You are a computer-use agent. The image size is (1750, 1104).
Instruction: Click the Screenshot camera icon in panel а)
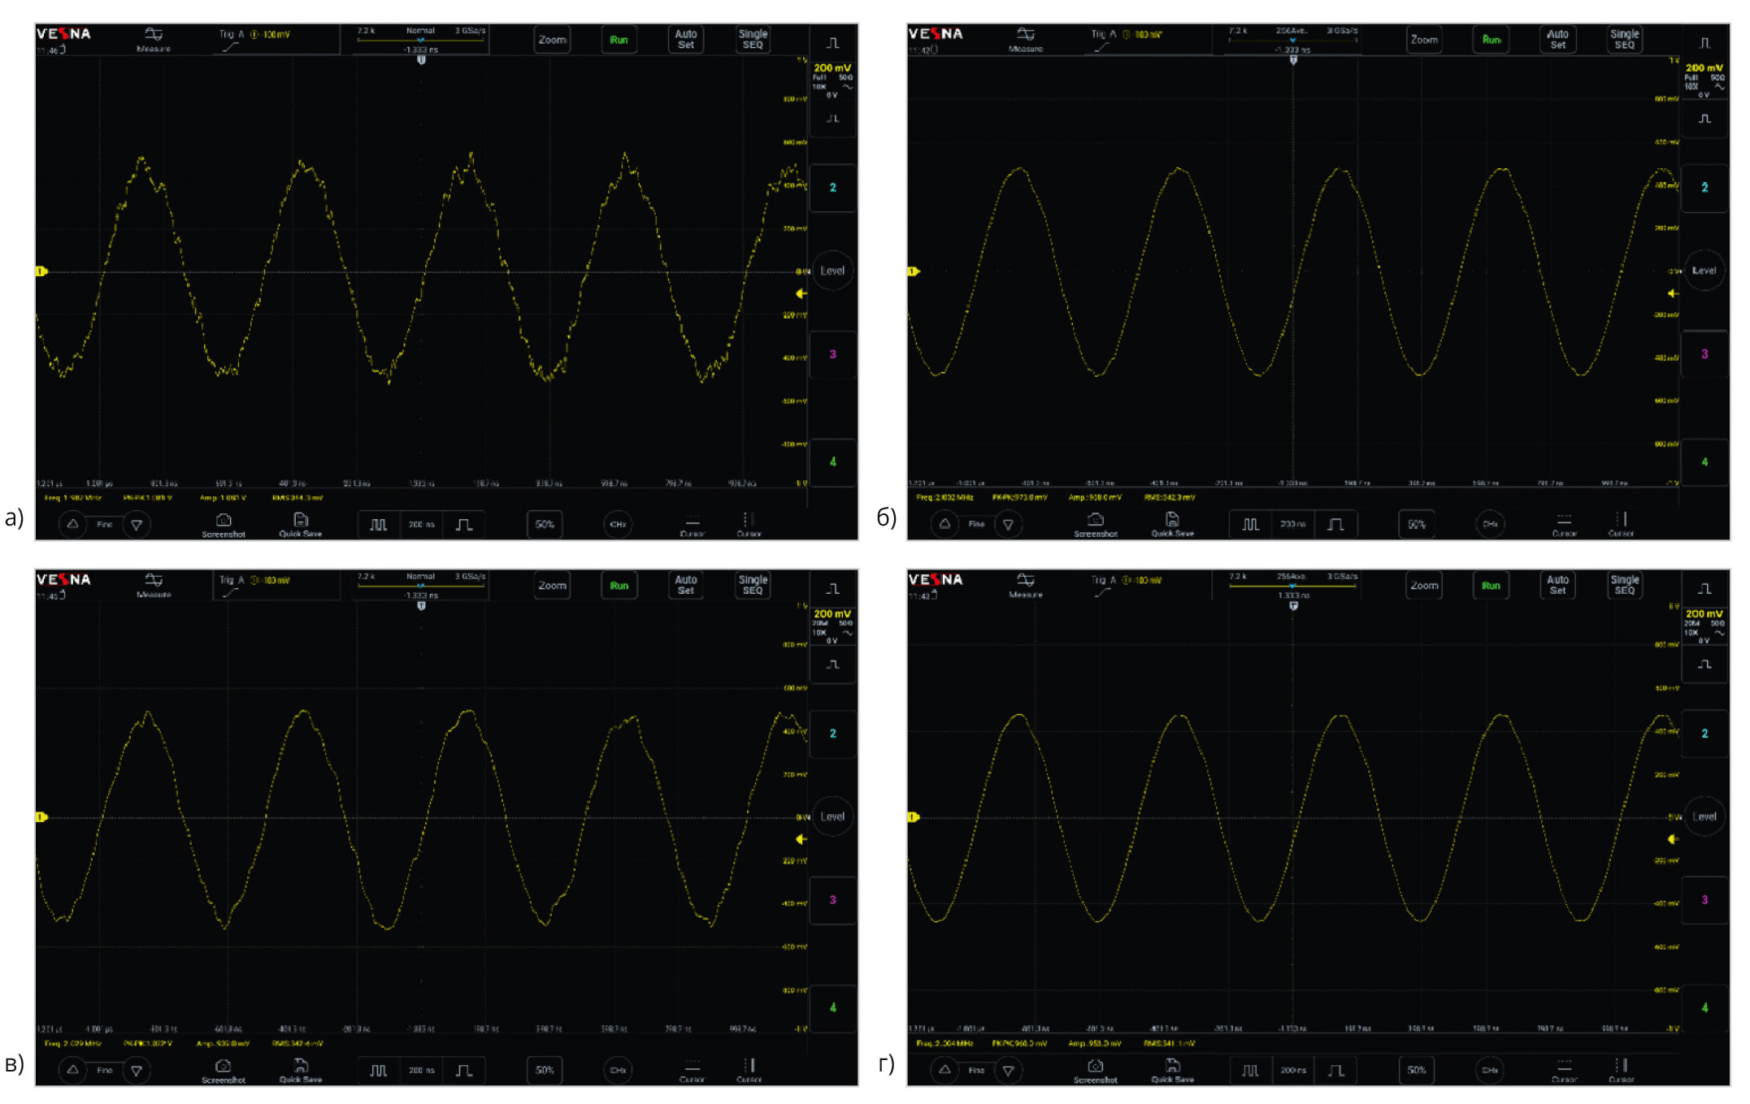tap(224, 521)
